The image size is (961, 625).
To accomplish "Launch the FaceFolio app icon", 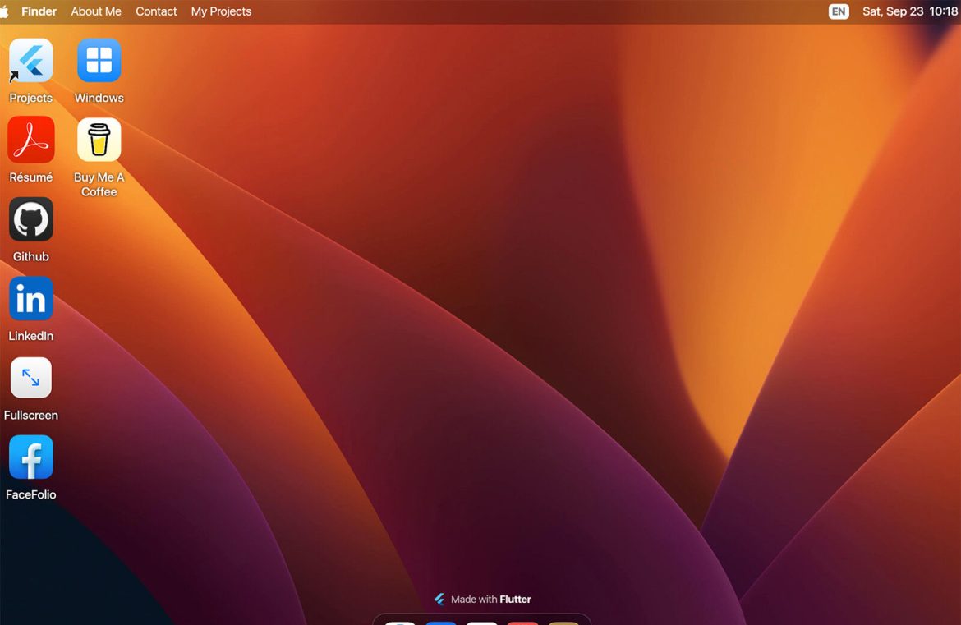I will [x=31, y=457].
